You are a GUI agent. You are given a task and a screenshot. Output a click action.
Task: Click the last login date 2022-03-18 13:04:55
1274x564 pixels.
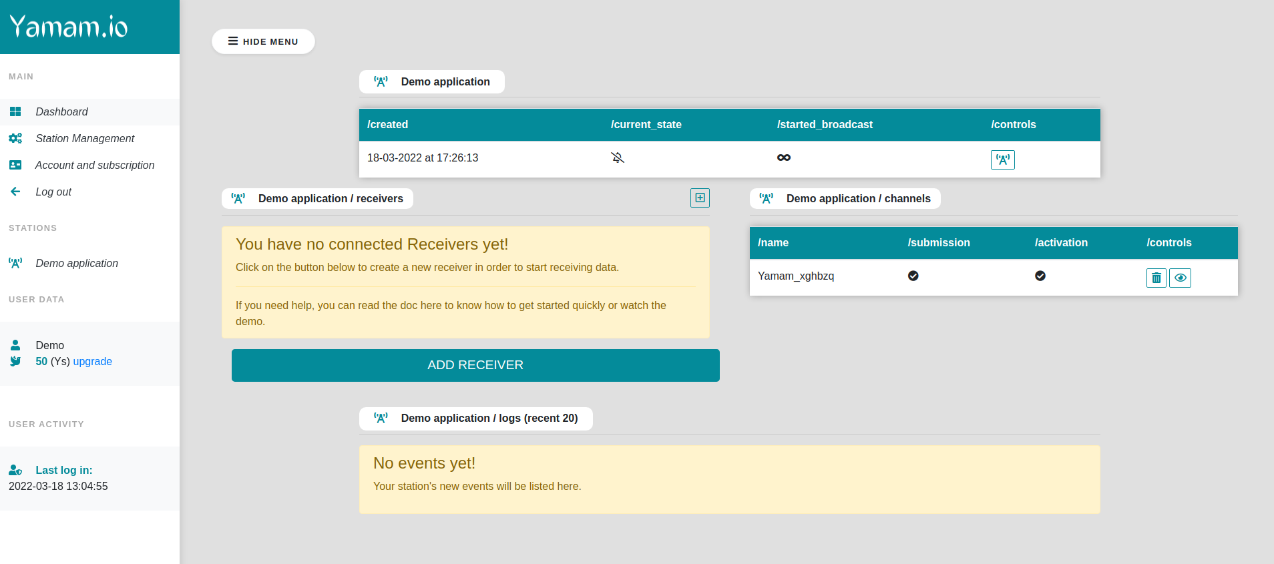tap(58, 486)
